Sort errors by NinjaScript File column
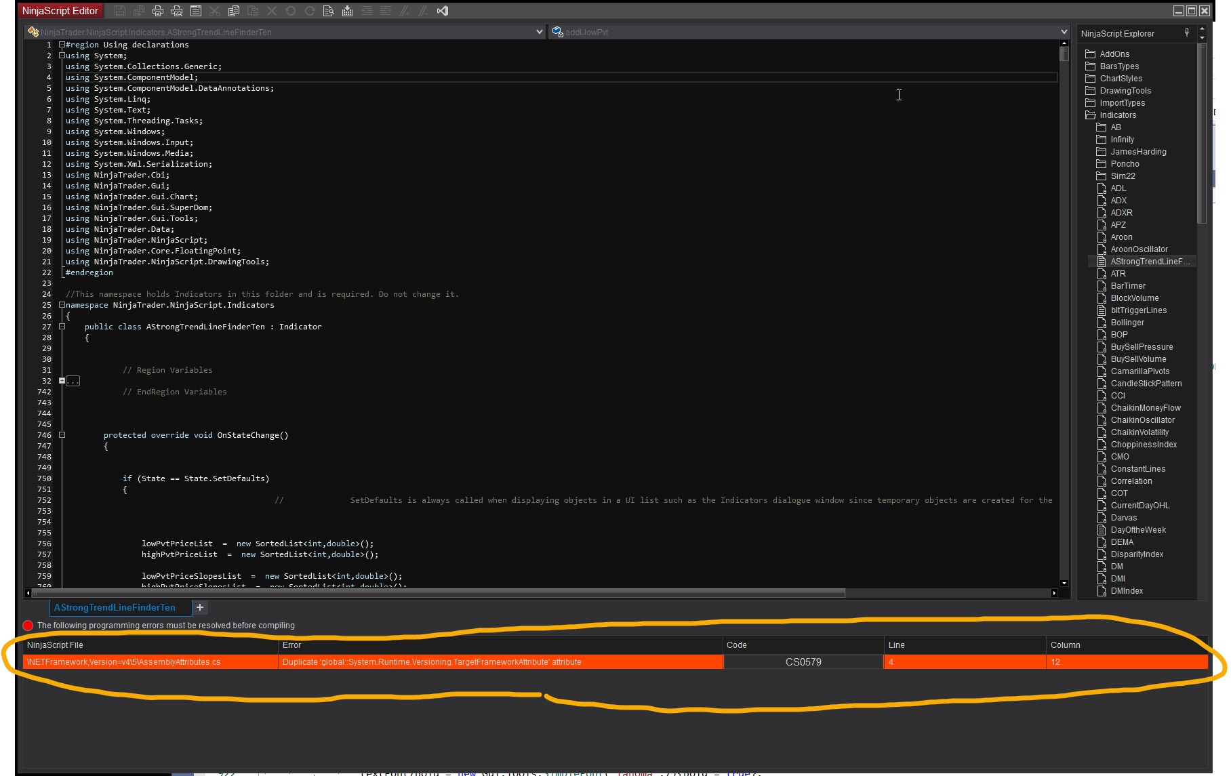This screenshot has height=776, width=1231. [150, 645]
